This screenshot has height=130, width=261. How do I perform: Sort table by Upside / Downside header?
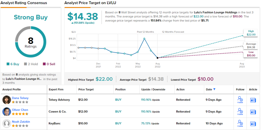click(153, 89)
